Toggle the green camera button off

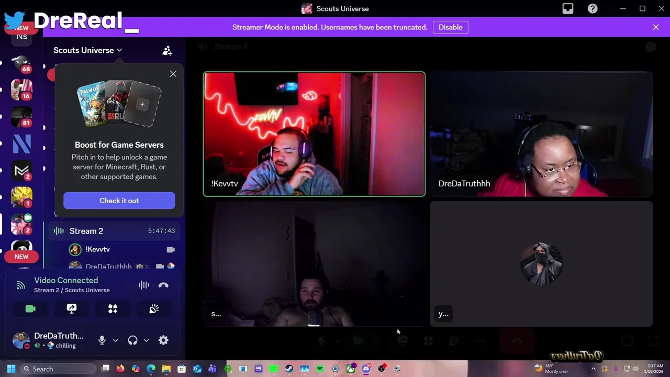click(30, 309)
